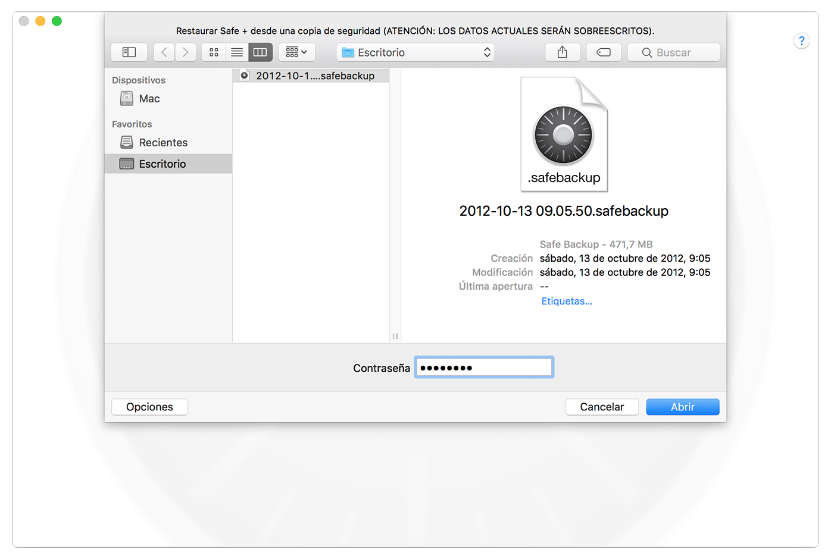Click the Etiquetas... link
This screenshot has width=831, height=559.
click(x=567, y=301)
